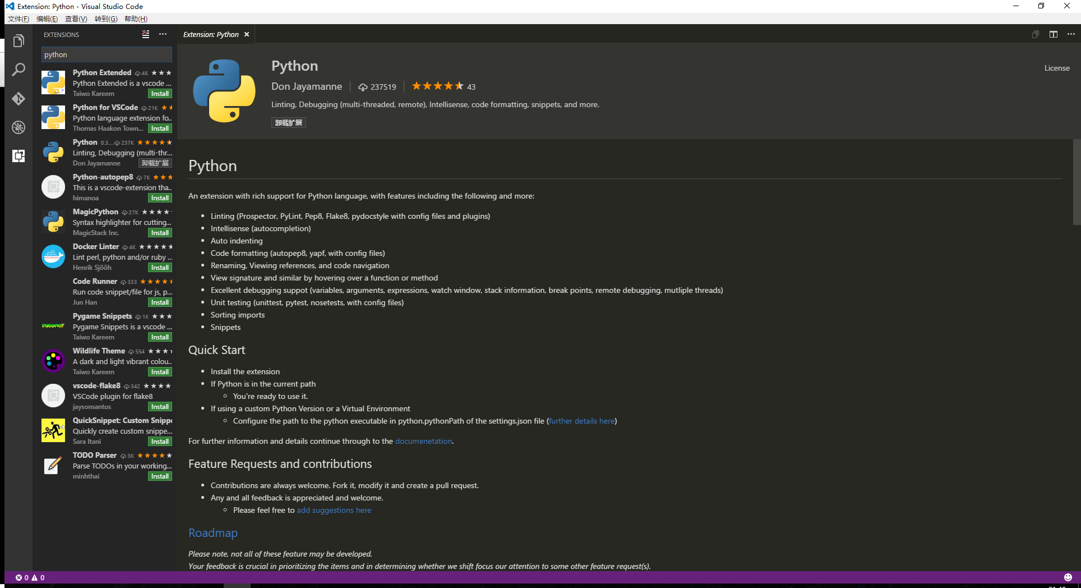View the License for the Python extension
Screen dimensions: 1081x588
[1056, 68]
